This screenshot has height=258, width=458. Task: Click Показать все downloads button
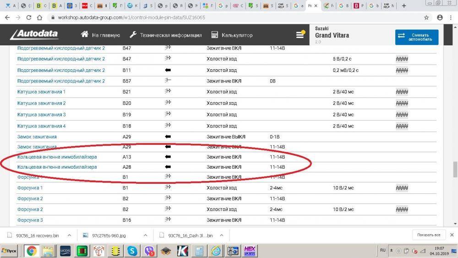point(428,235)
